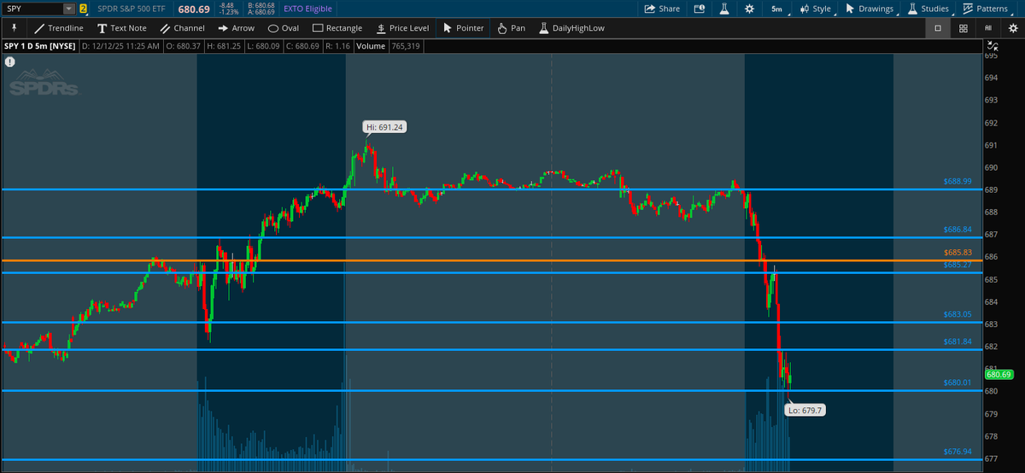This screenshot has width=1025, height=473.
Task: Switch to the Pan tool
Action: click(511, 28)
